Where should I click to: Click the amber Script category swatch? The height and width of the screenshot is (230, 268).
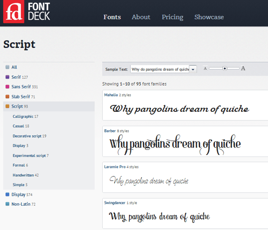pyautogui.click(x=7, y=106)
